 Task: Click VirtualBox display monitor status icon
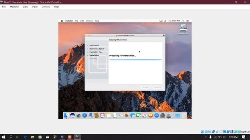[x=225, y=132]
